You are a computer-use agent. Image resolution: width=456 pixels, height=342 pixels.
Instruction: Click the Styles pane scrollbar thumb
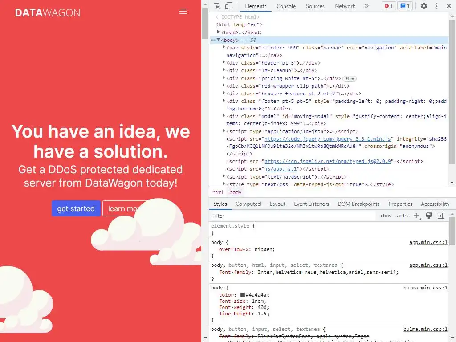[452, 231]
